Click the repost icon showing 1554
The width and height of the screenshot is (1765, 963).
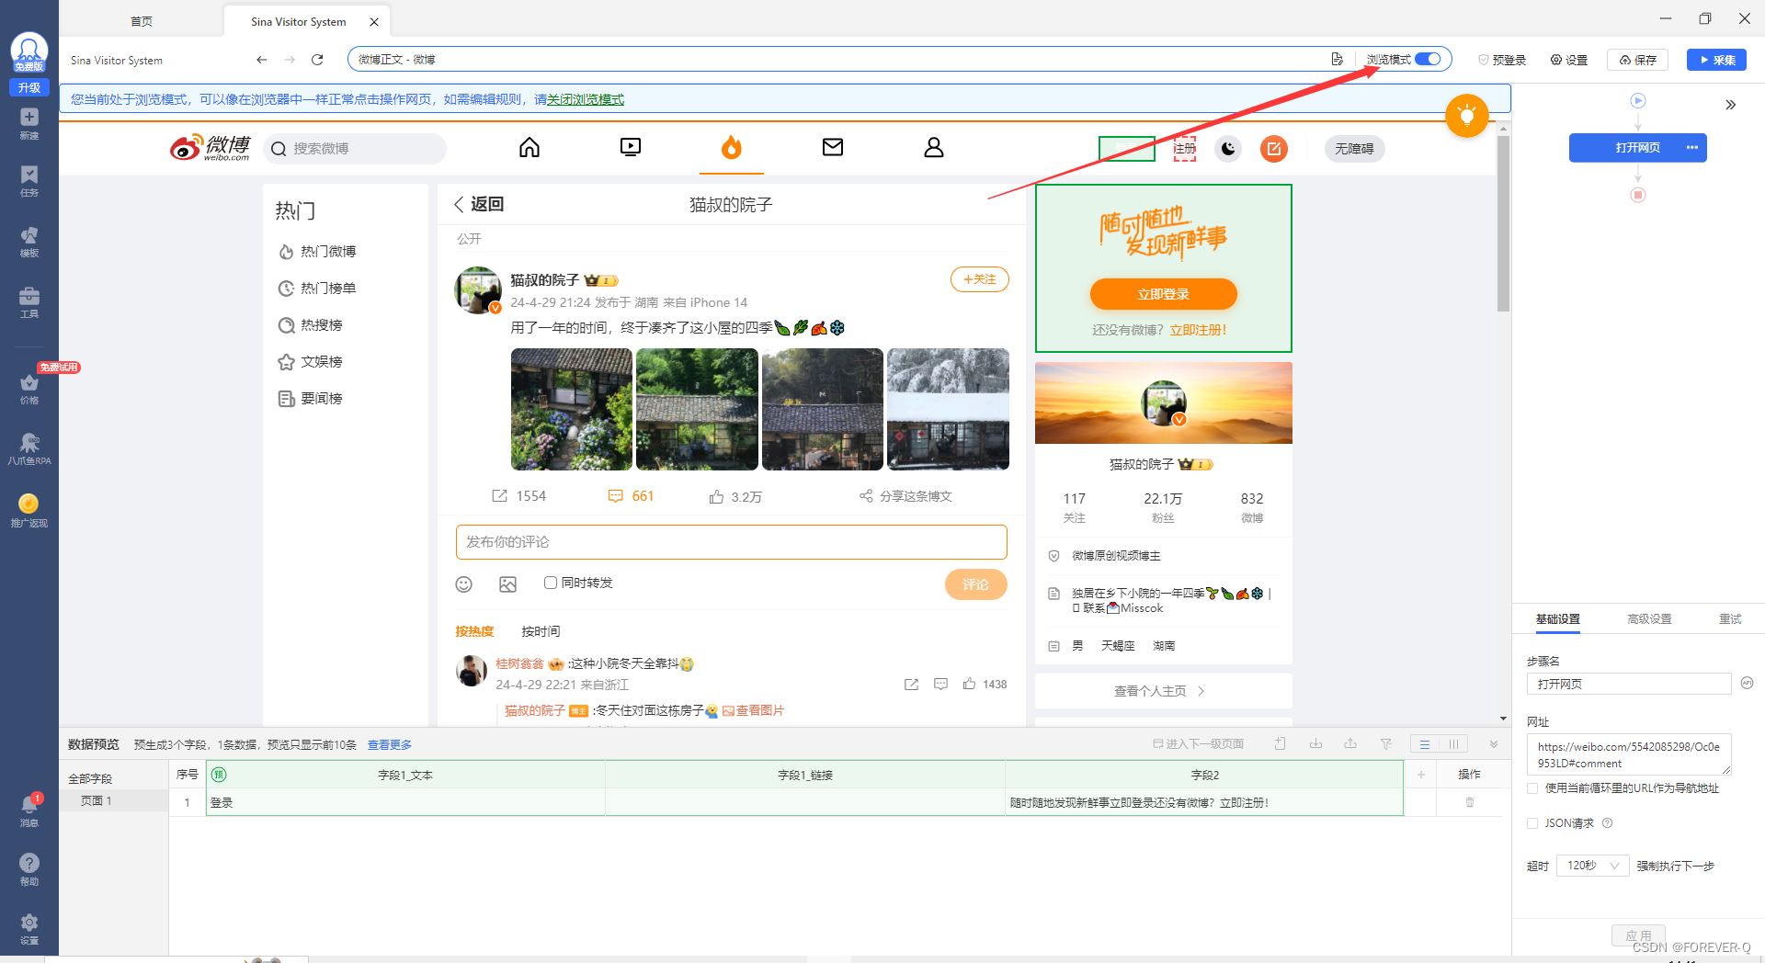499,496
